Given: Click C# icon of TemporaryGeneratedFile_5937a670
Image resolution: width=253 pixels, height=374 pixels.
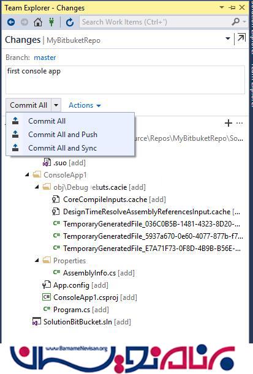Looking at the screenshot, I should click(x=56, y=236).
